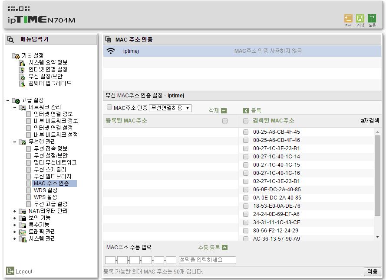This screenshot has height=280, width=386.
Task: Check the box for 00-25-A6-CB-4F-45
Action: (246, 132)
